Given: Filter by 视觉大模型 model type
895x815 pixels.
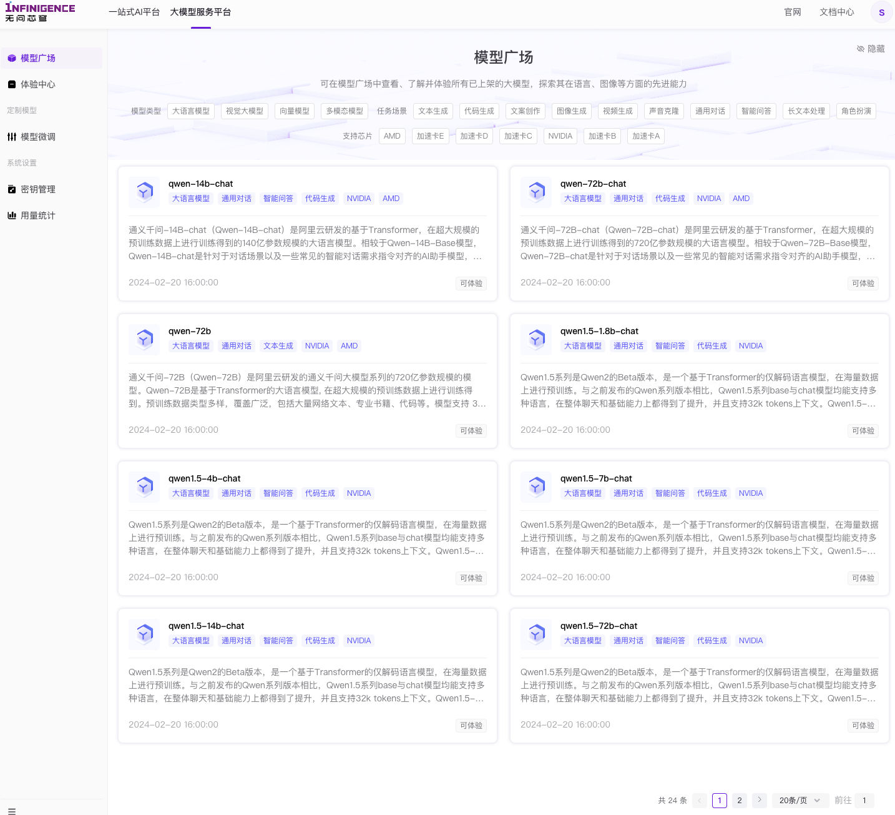Looking at the screenshot, I should [x=245, y=111].
